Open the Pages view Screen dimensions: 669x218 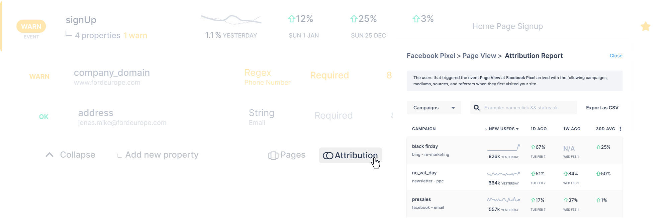click(286, 155)
